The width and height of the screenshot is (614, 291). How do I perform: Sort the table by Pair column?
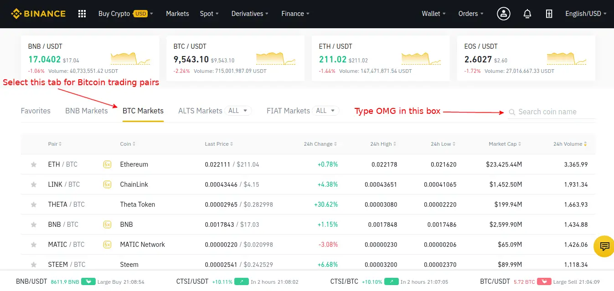point(55,144)
